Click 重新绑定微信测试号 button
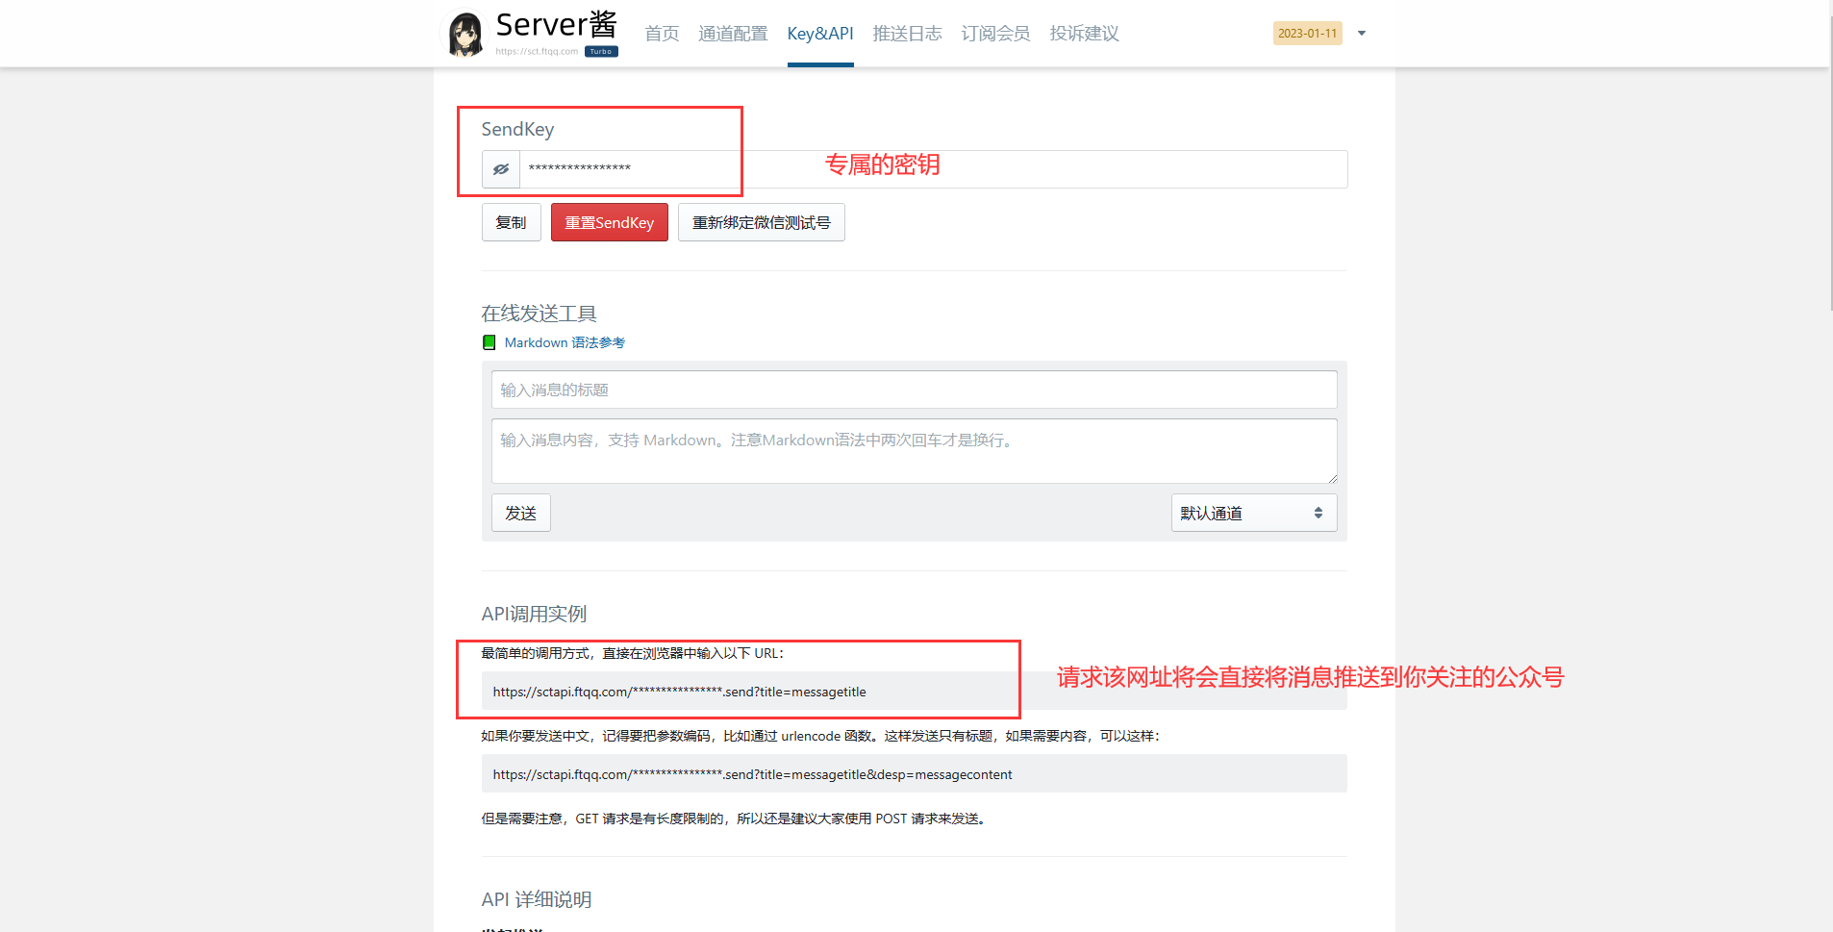The height and width of the screenshot is (932, 1833). coord(762,222)
